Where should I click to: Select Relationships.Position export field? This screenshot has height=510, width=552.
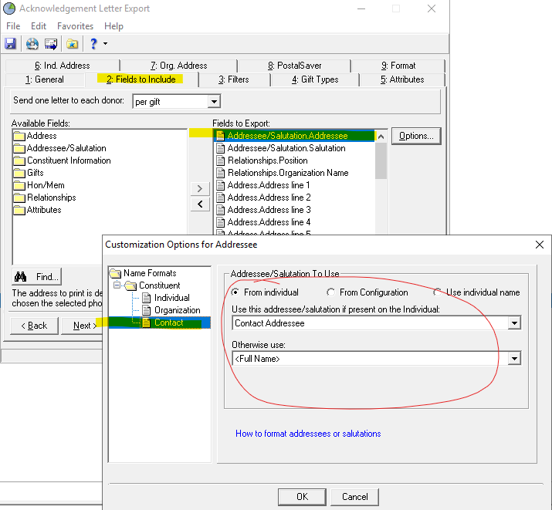(x=262, y=160)
